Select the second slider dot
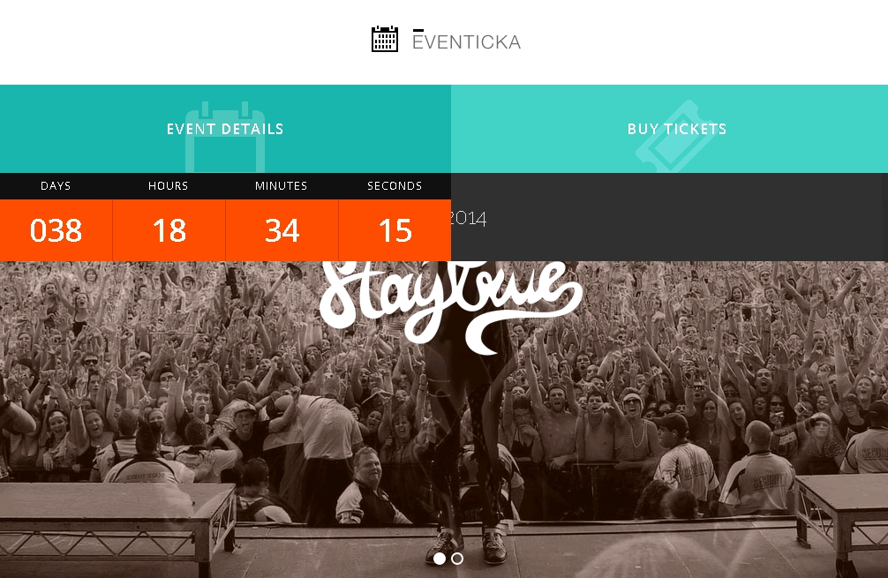This screenshot has height=578, width=888. point(457,559)
